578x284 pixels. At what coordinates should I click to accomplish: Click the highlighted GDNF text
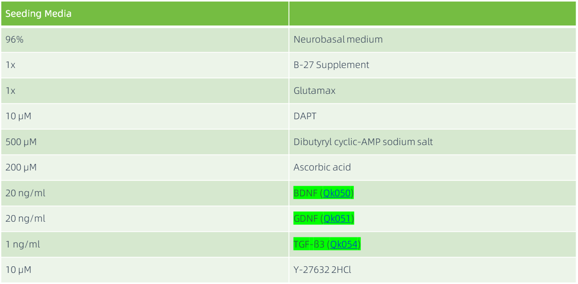tap(306, 219)
